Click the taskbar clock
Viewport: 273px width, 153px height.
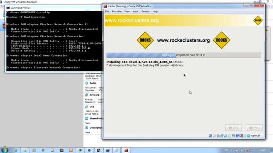262,150
